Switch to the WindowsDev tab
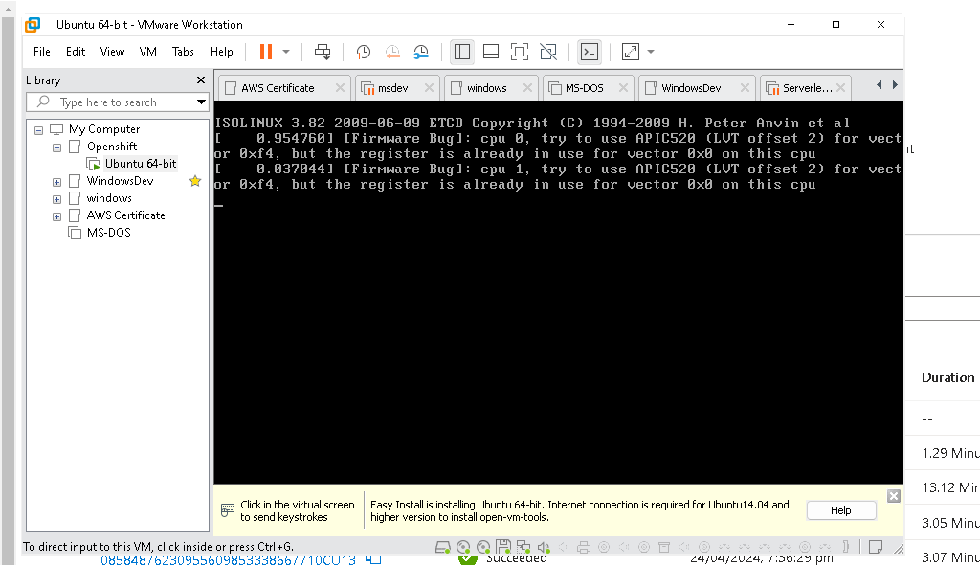The height and width of the screenshot is (565, 980). coord(691,88)
